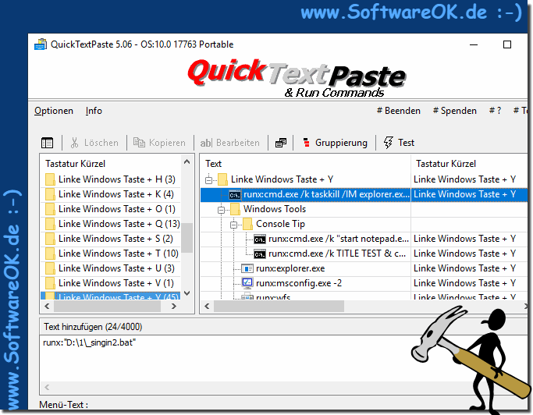
Task: Click shortcut cell of runx:explorer.exe row
Action: [x=468, y=268]
